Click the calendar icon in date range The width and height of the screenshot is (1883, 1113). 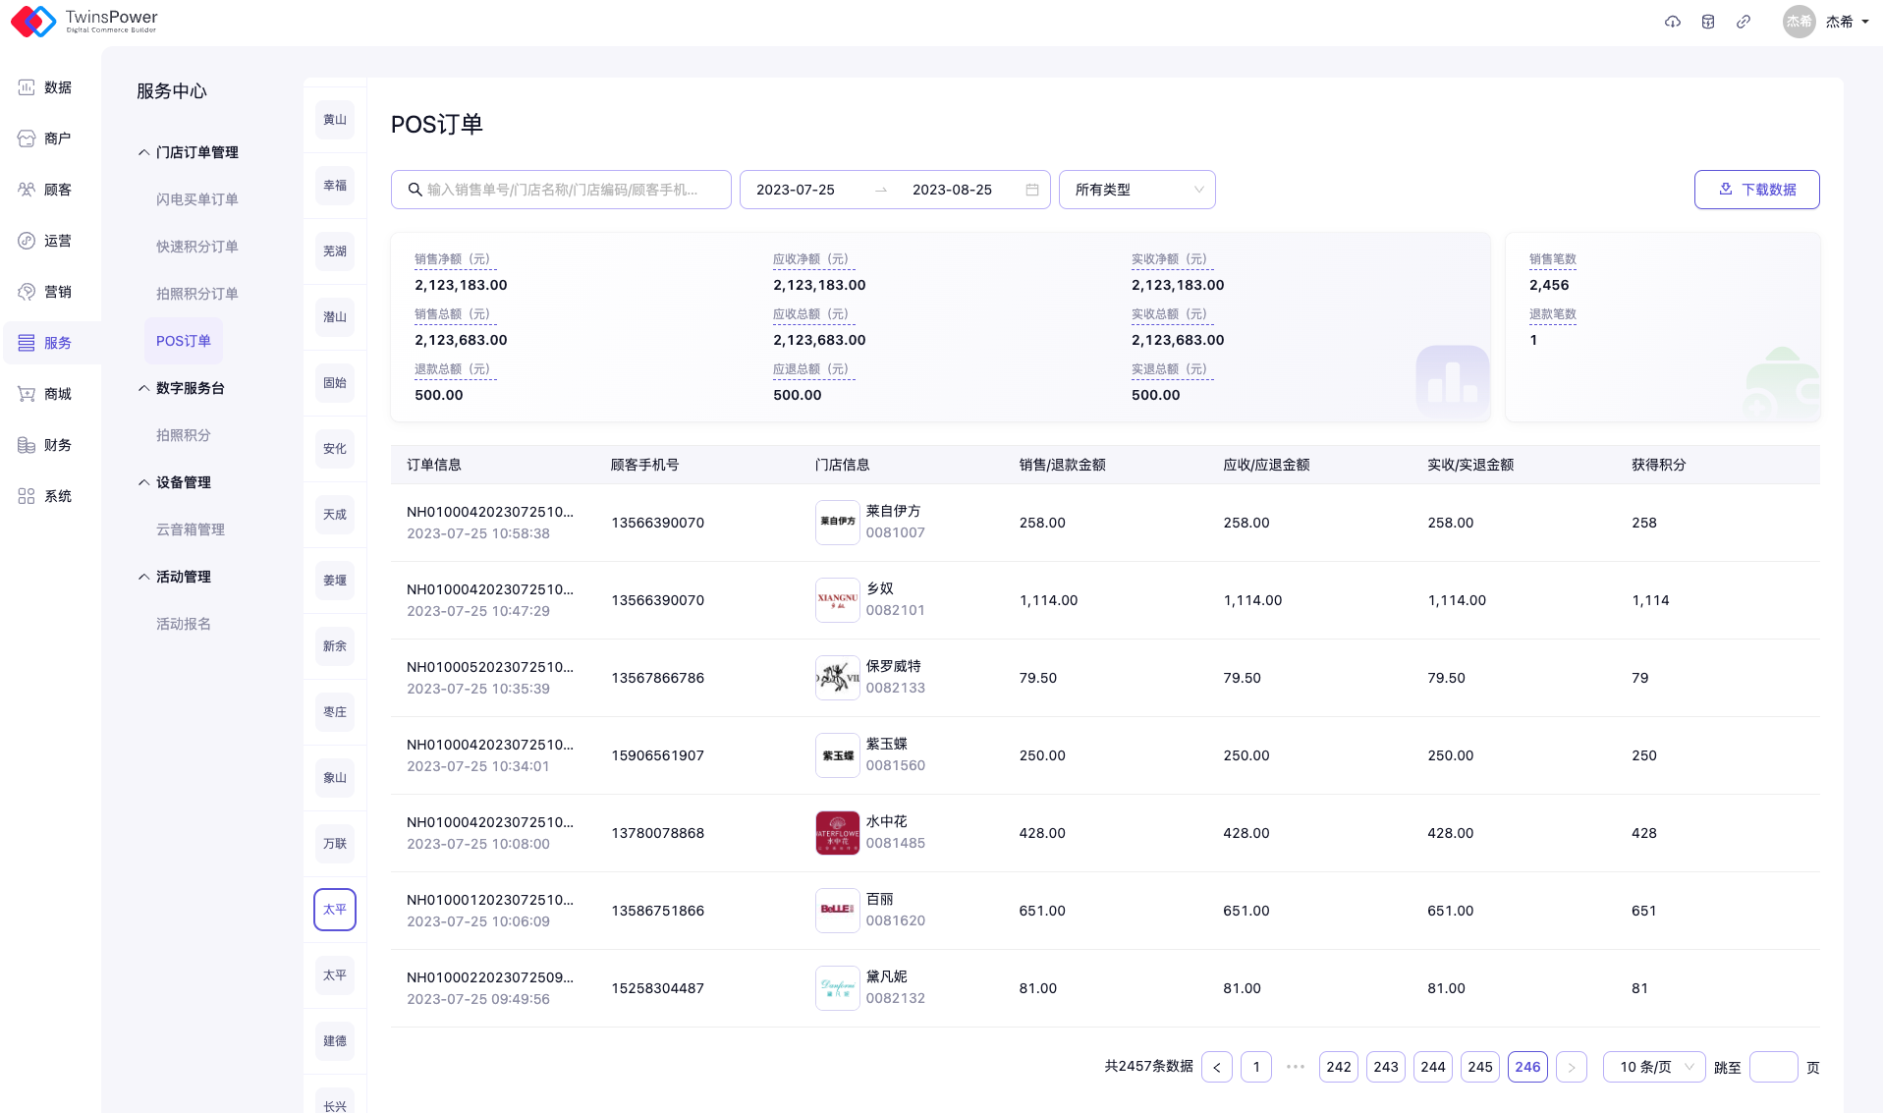point(1031,190)
